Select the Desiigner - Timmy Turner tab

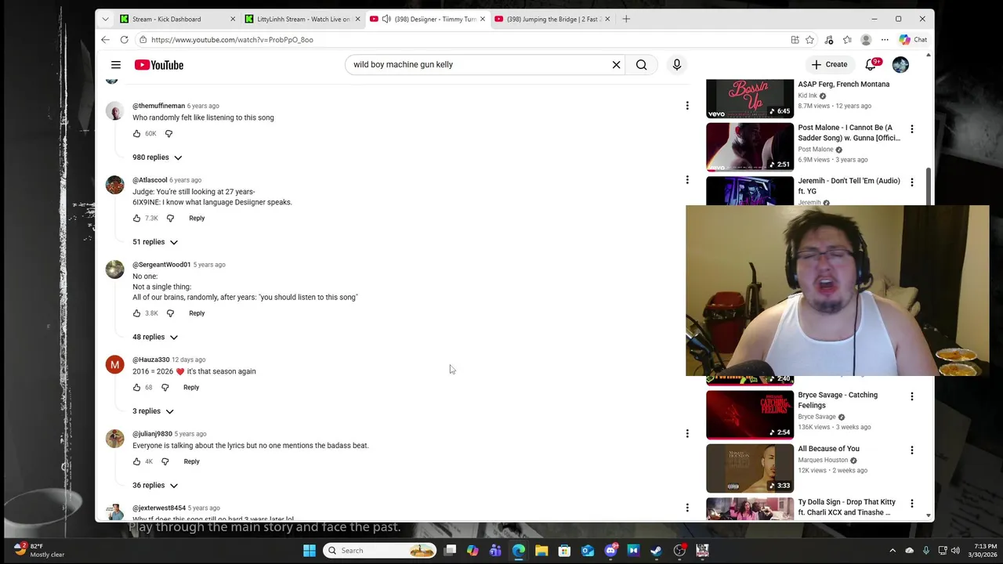[426, 19]
